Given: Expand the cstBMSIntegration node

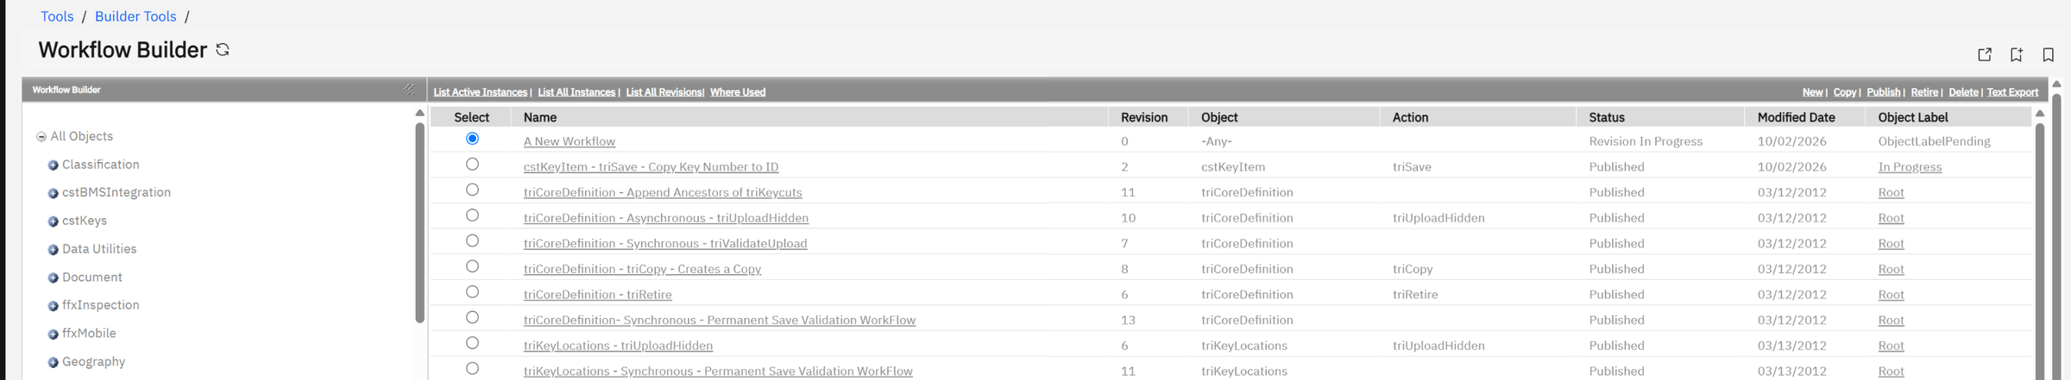Looking at the screenshot, I should coord(53,194).
